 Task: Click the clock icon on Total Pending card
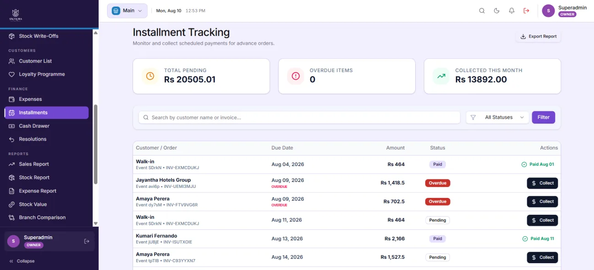pos(150,76)
